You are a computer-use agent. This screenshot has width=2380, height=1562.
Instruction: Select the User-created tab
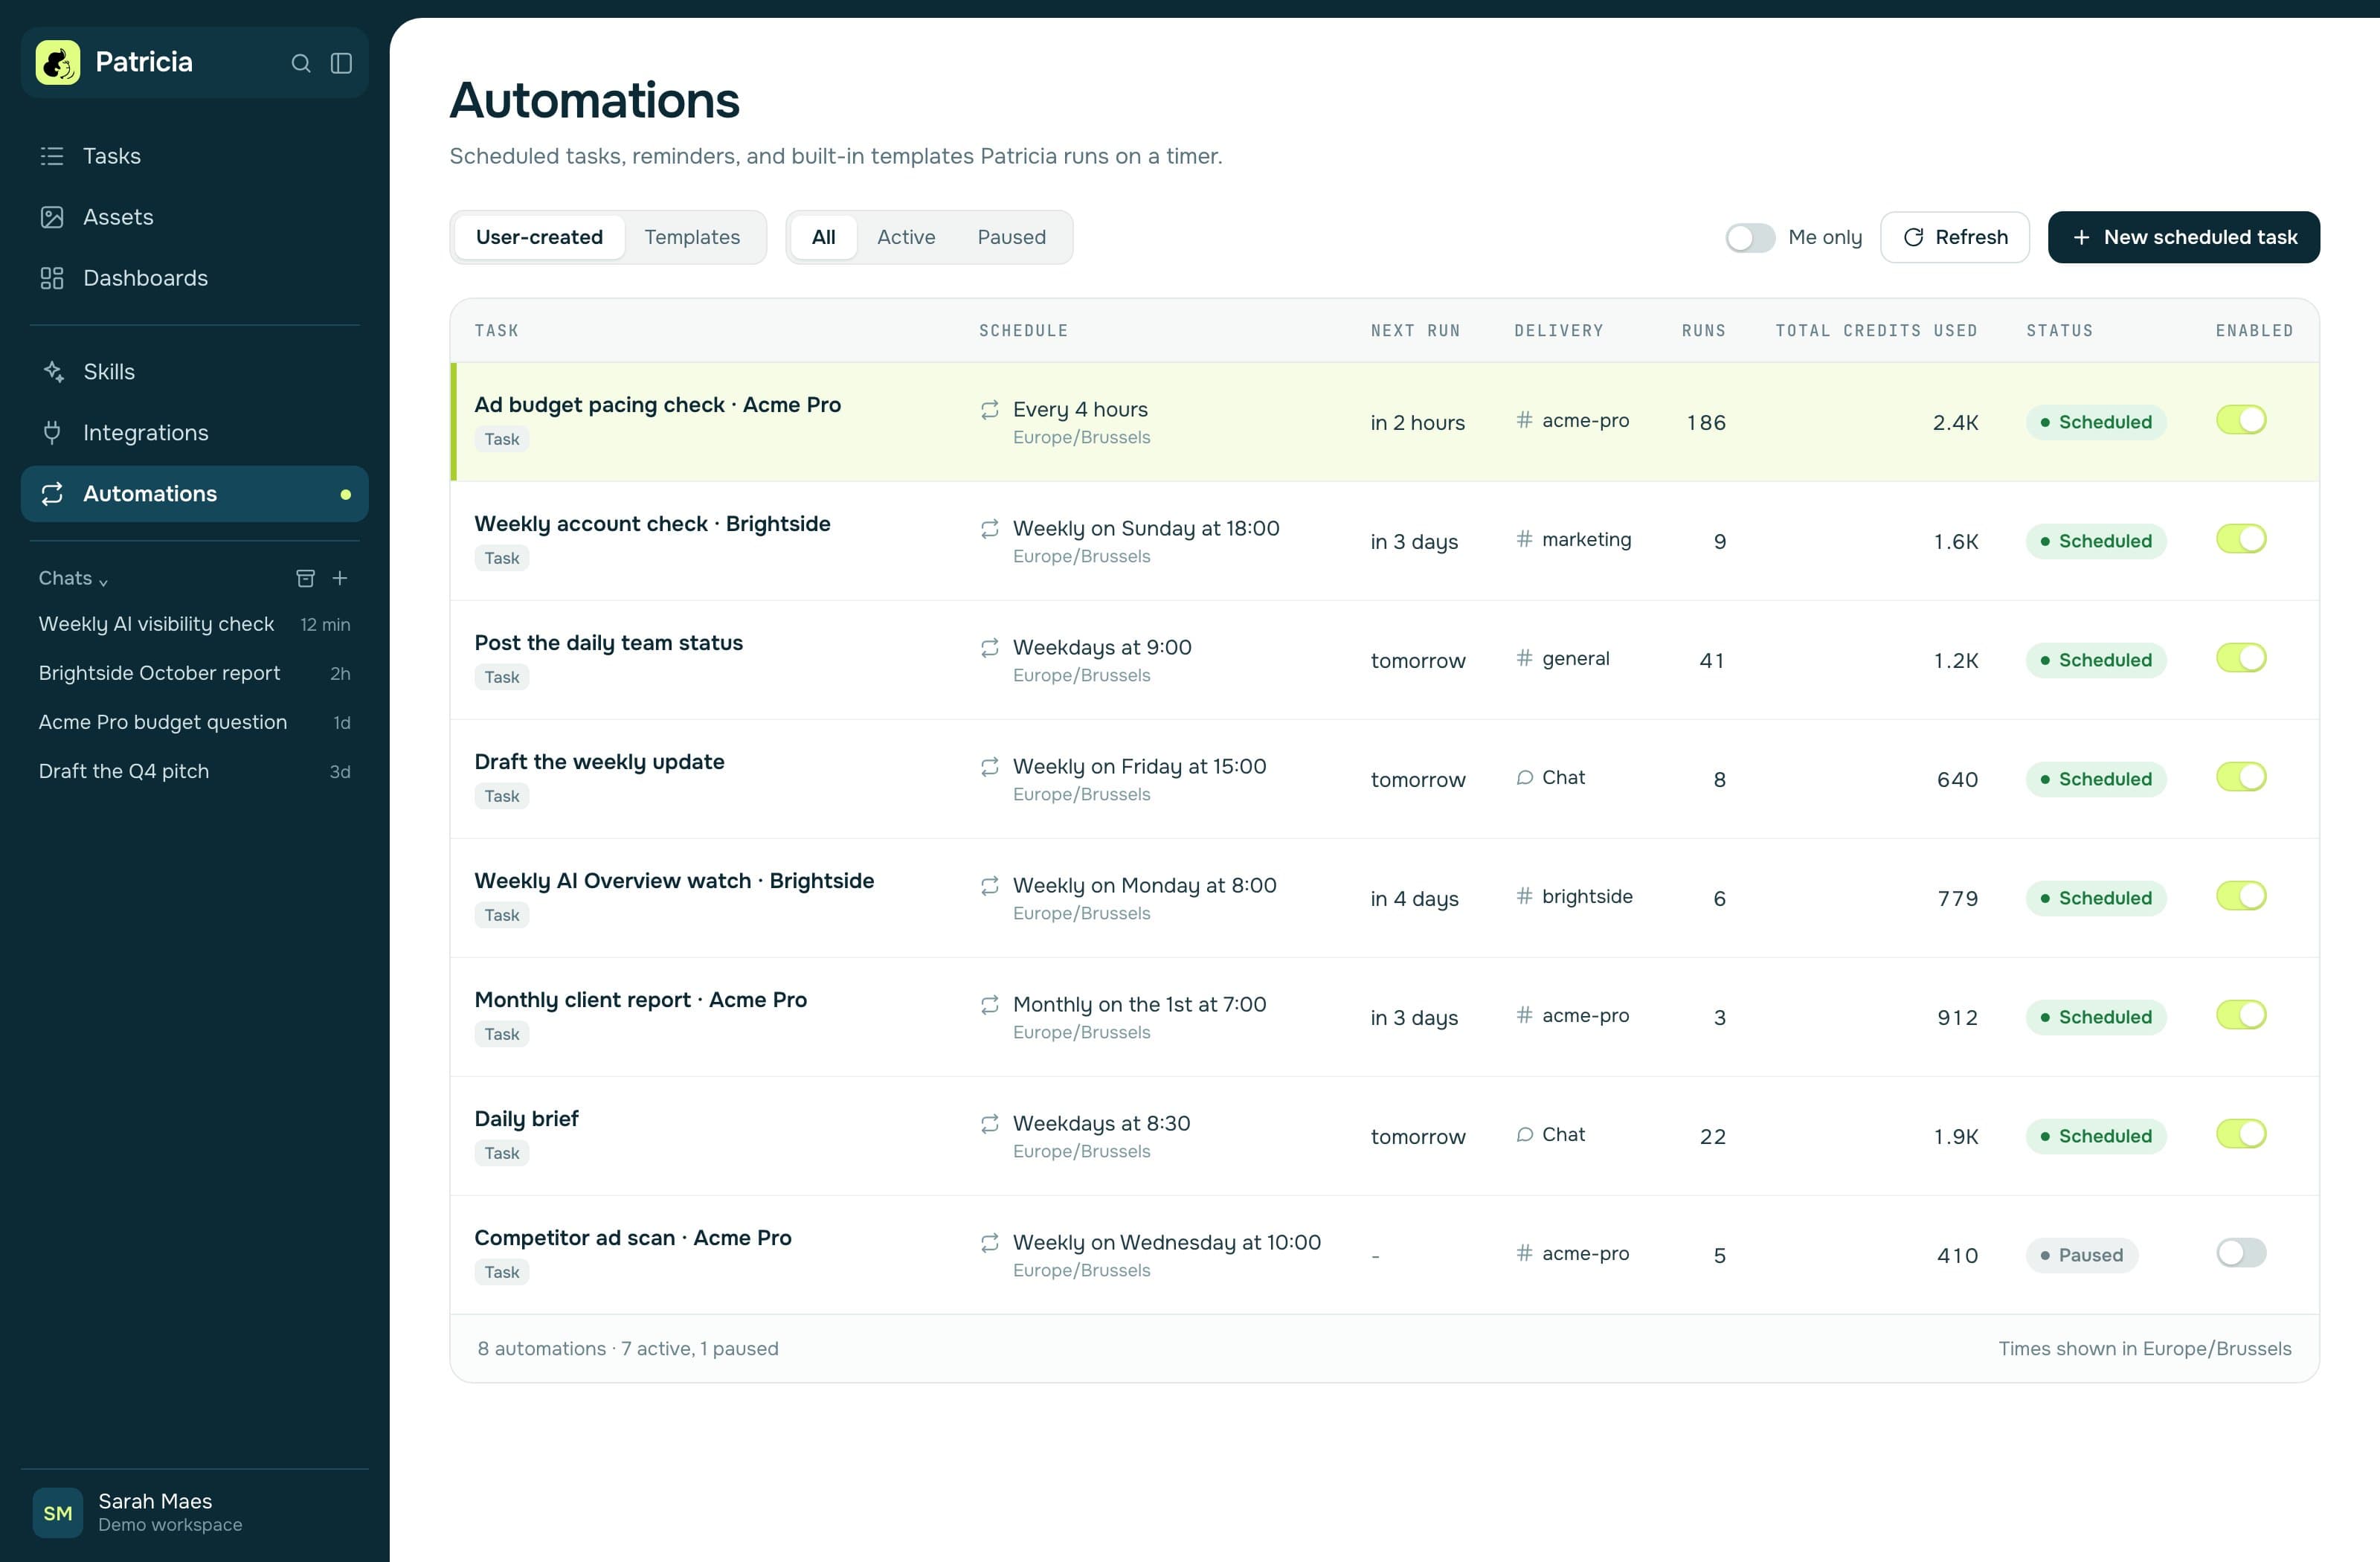tap(539, 237)
